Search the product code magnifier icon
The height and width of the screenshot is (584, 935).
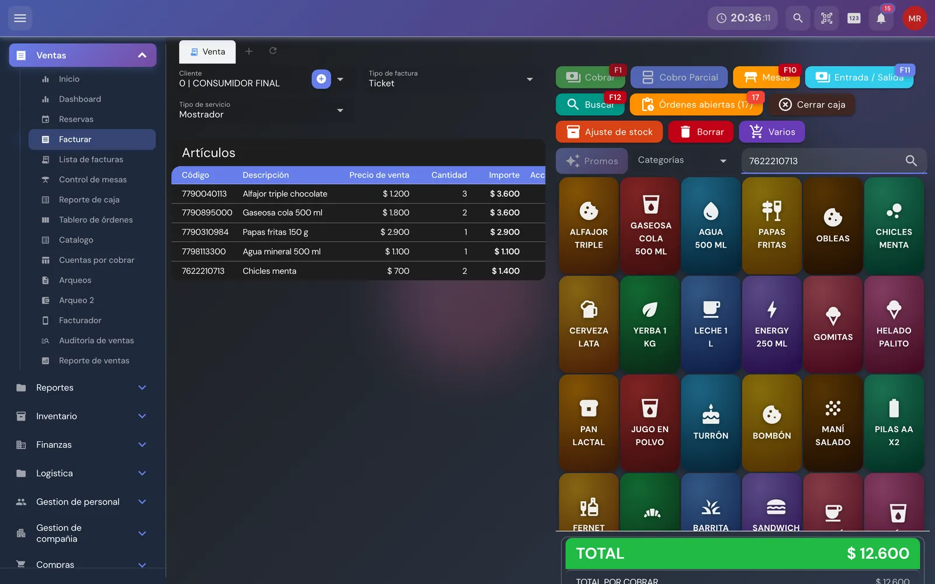(911, 161)
